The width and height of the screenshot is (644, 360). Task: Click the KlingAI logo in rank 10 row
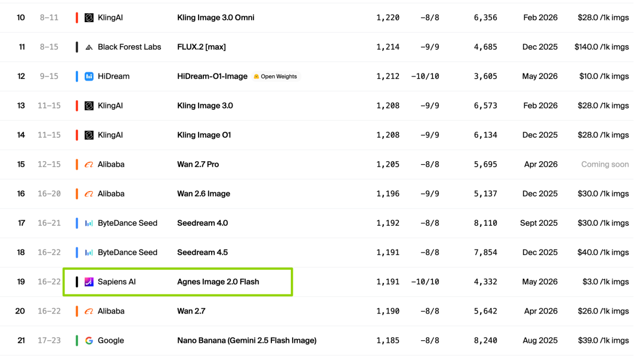89,18
